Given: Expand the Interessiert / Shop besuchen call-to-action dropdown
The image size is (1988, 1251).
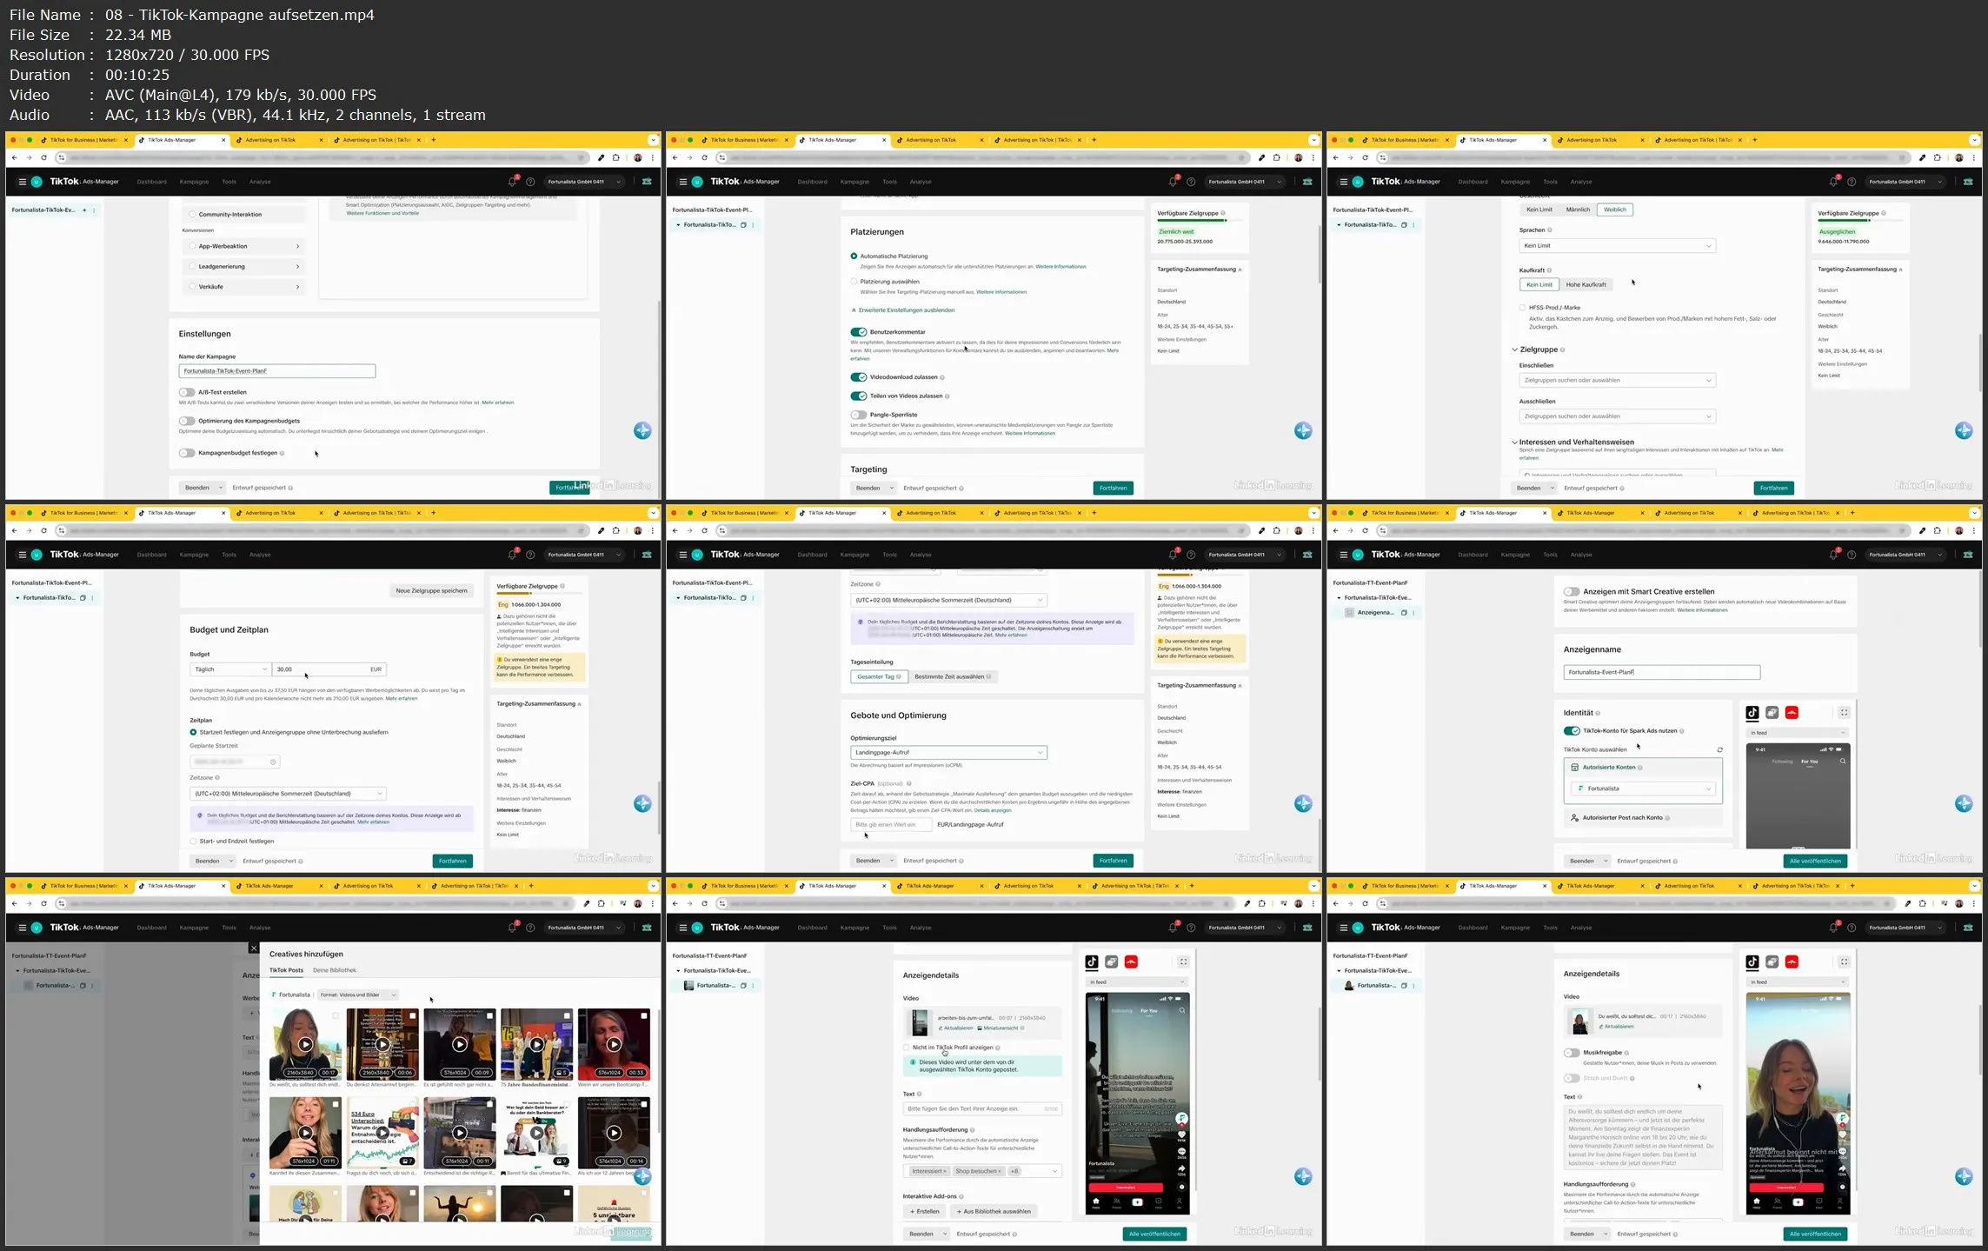Looking at the screenshot, I should [982, 1171].
